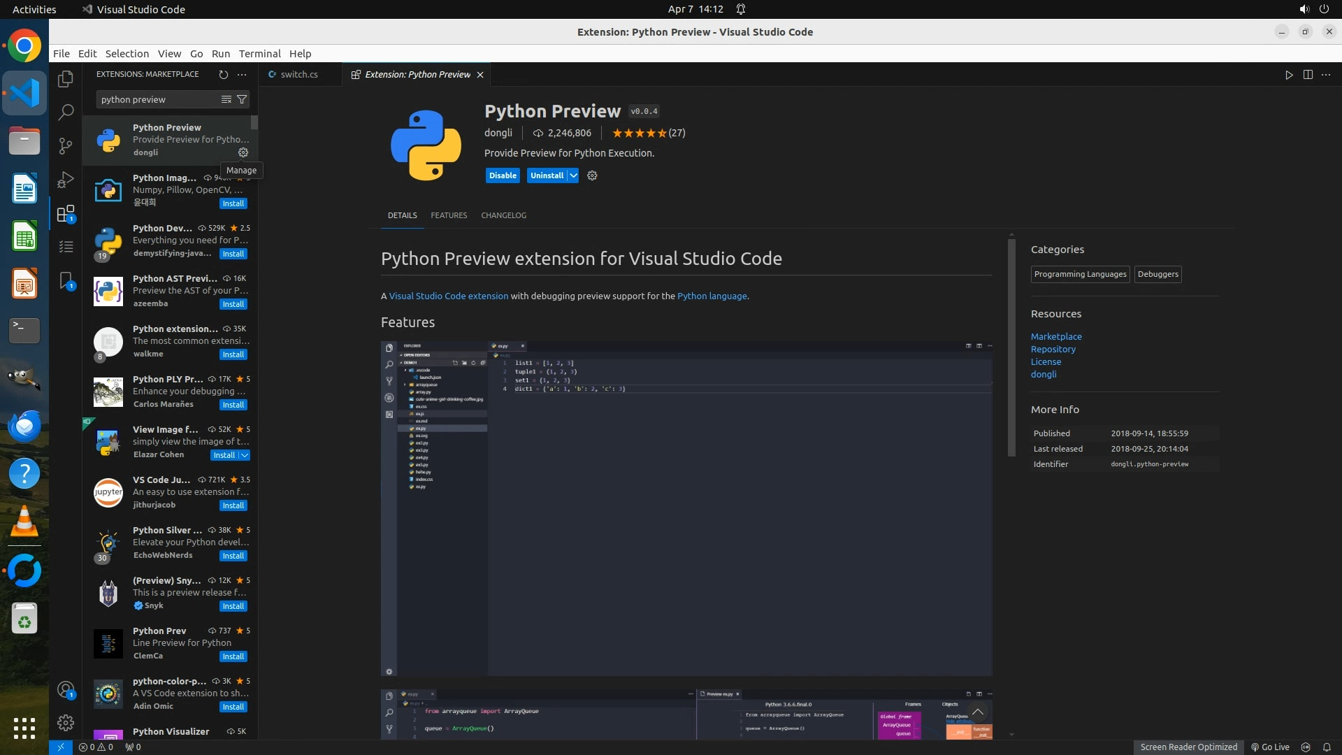1342x755 pixels.
Task: Open the Source Control view icon
Action: click(66, 145)
